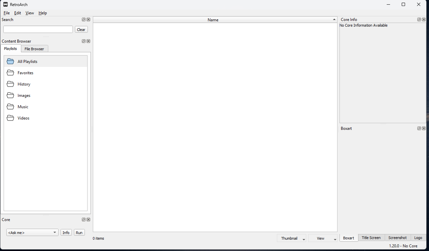Close the Content Browser panel

(x=89, y=41)
